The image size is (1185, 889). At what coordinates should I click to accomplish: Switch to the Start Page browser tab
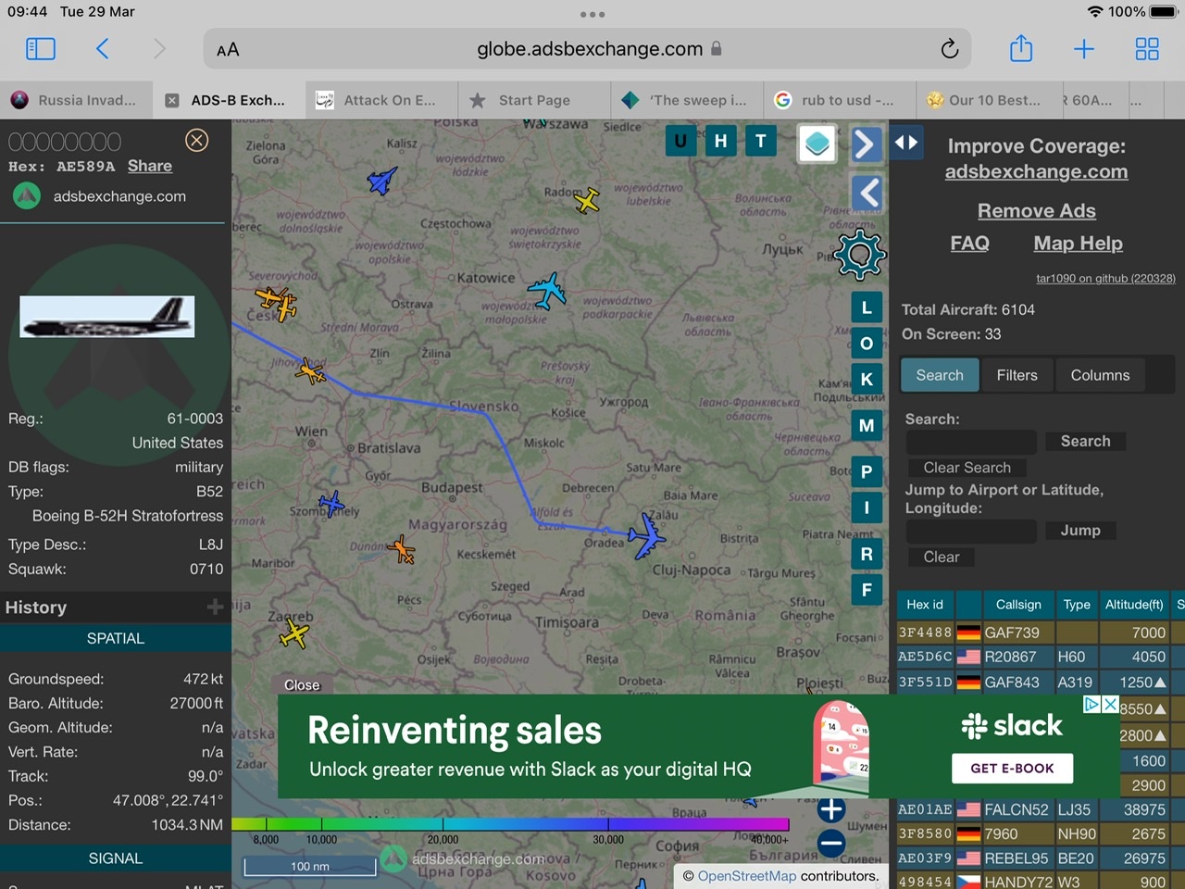pos(534,100)
